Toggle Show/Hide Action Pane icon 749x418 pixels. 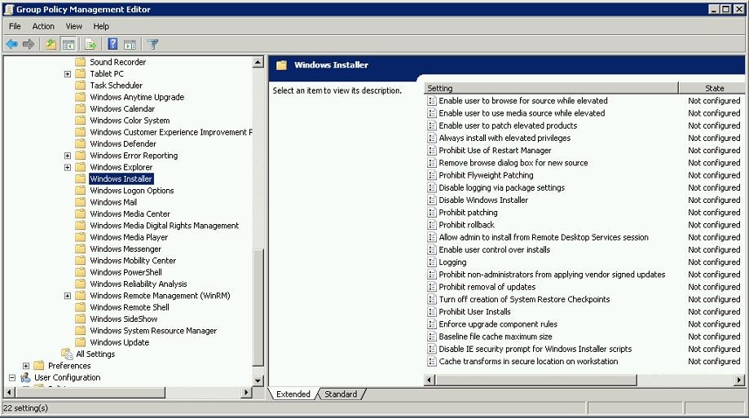click(x=130, y=45)
